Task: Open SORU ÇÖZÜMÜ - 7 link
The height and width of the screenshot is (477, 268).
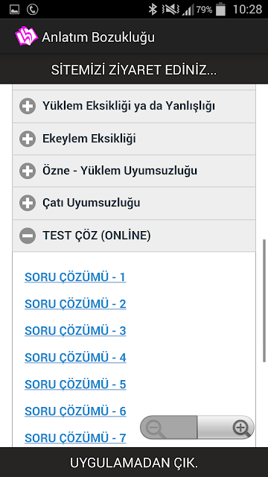Action: (75, 437)
